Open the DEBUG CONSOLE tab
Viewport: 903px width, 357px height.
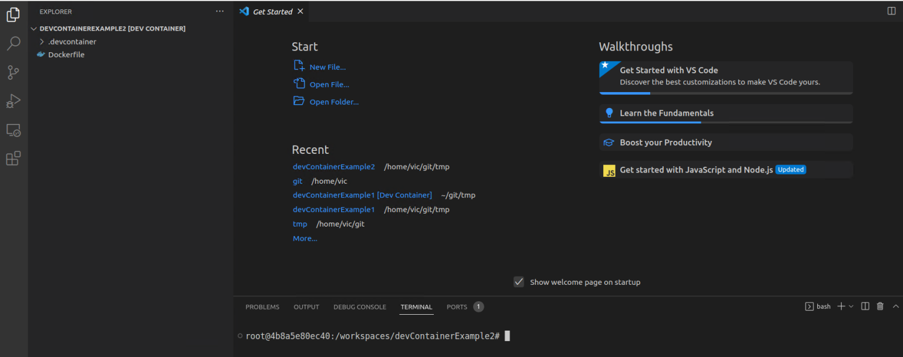[359, 307]
